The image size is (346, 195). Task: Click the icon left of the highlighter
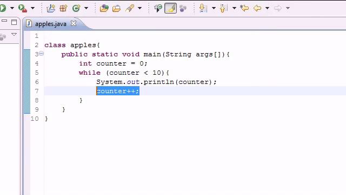coord(158,8)
